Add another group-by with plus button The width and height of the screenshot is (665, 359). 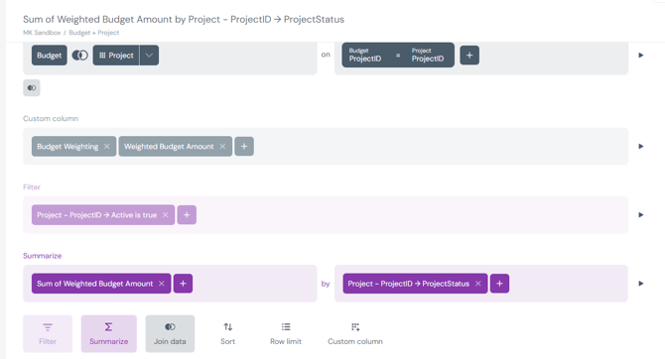coord(499,284)
